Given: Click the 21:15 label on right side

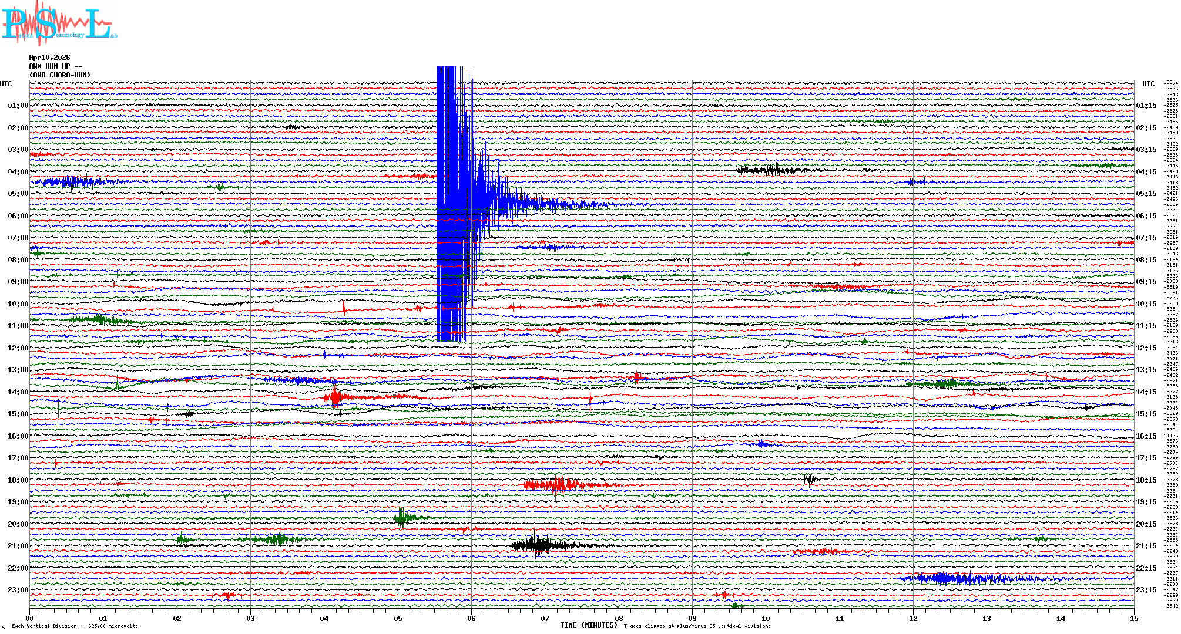Looking at the screenshot, I should [1146, 546].
